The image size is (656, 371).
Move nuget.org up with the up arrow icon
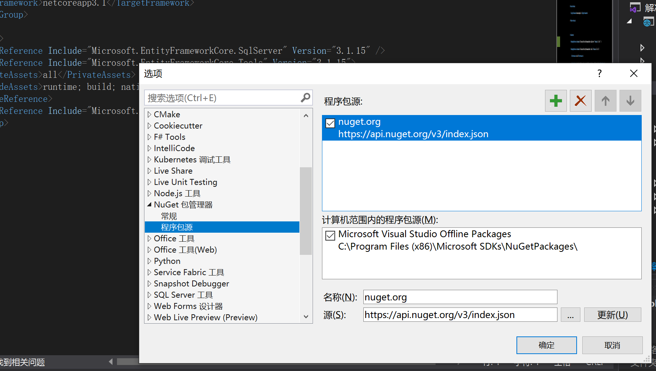coord(605,100)
